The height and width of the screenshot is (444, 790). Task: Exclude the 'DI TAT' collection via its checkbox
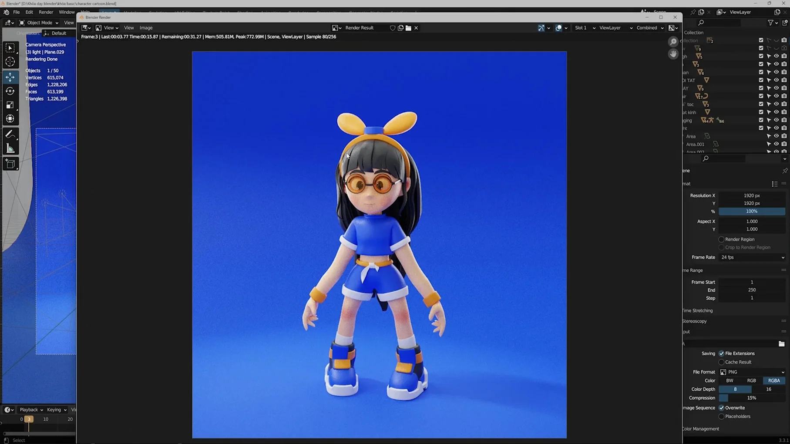coord(761,80)
